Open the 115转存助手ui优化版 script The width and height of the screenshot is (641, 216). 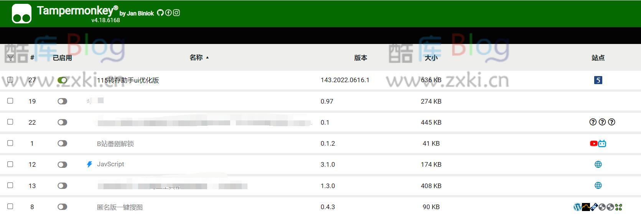[128, 80]
